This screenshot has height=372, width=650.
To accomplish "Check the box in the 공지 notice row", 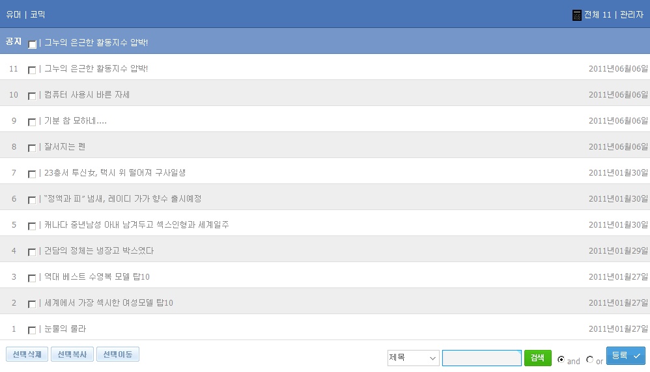I will pos(32,44).
